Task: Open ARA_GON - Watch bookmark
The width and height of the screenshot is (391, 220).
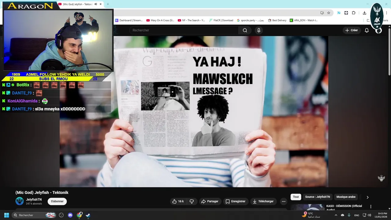Action: click(x=304, y=20)
